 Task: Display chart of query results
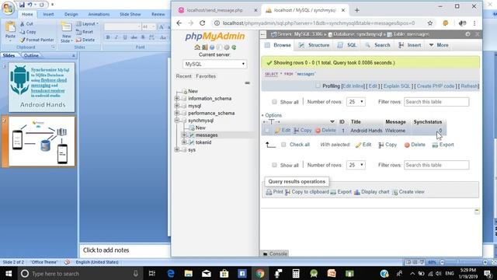[371, 192]
